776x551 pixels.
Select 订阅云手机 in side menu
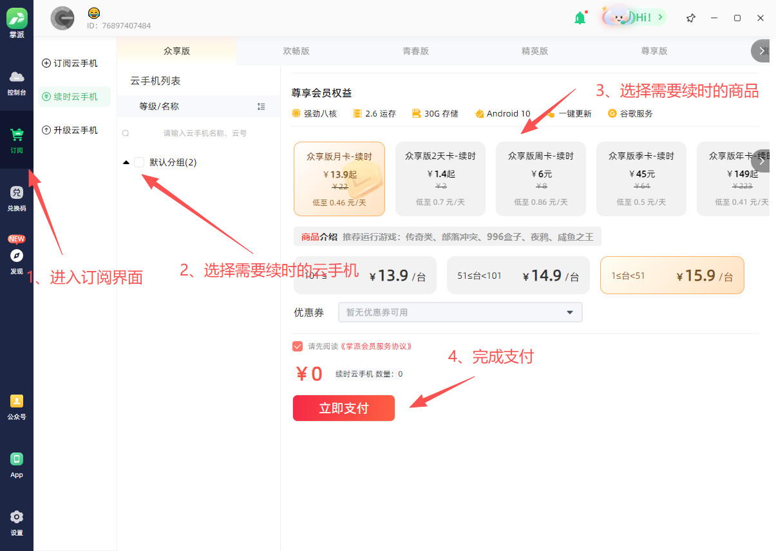(x=70, y=63)
